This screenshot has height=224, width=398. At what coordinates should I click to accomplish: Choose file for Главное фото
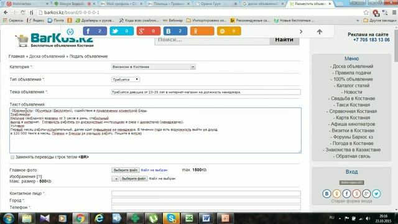[126, 170]
